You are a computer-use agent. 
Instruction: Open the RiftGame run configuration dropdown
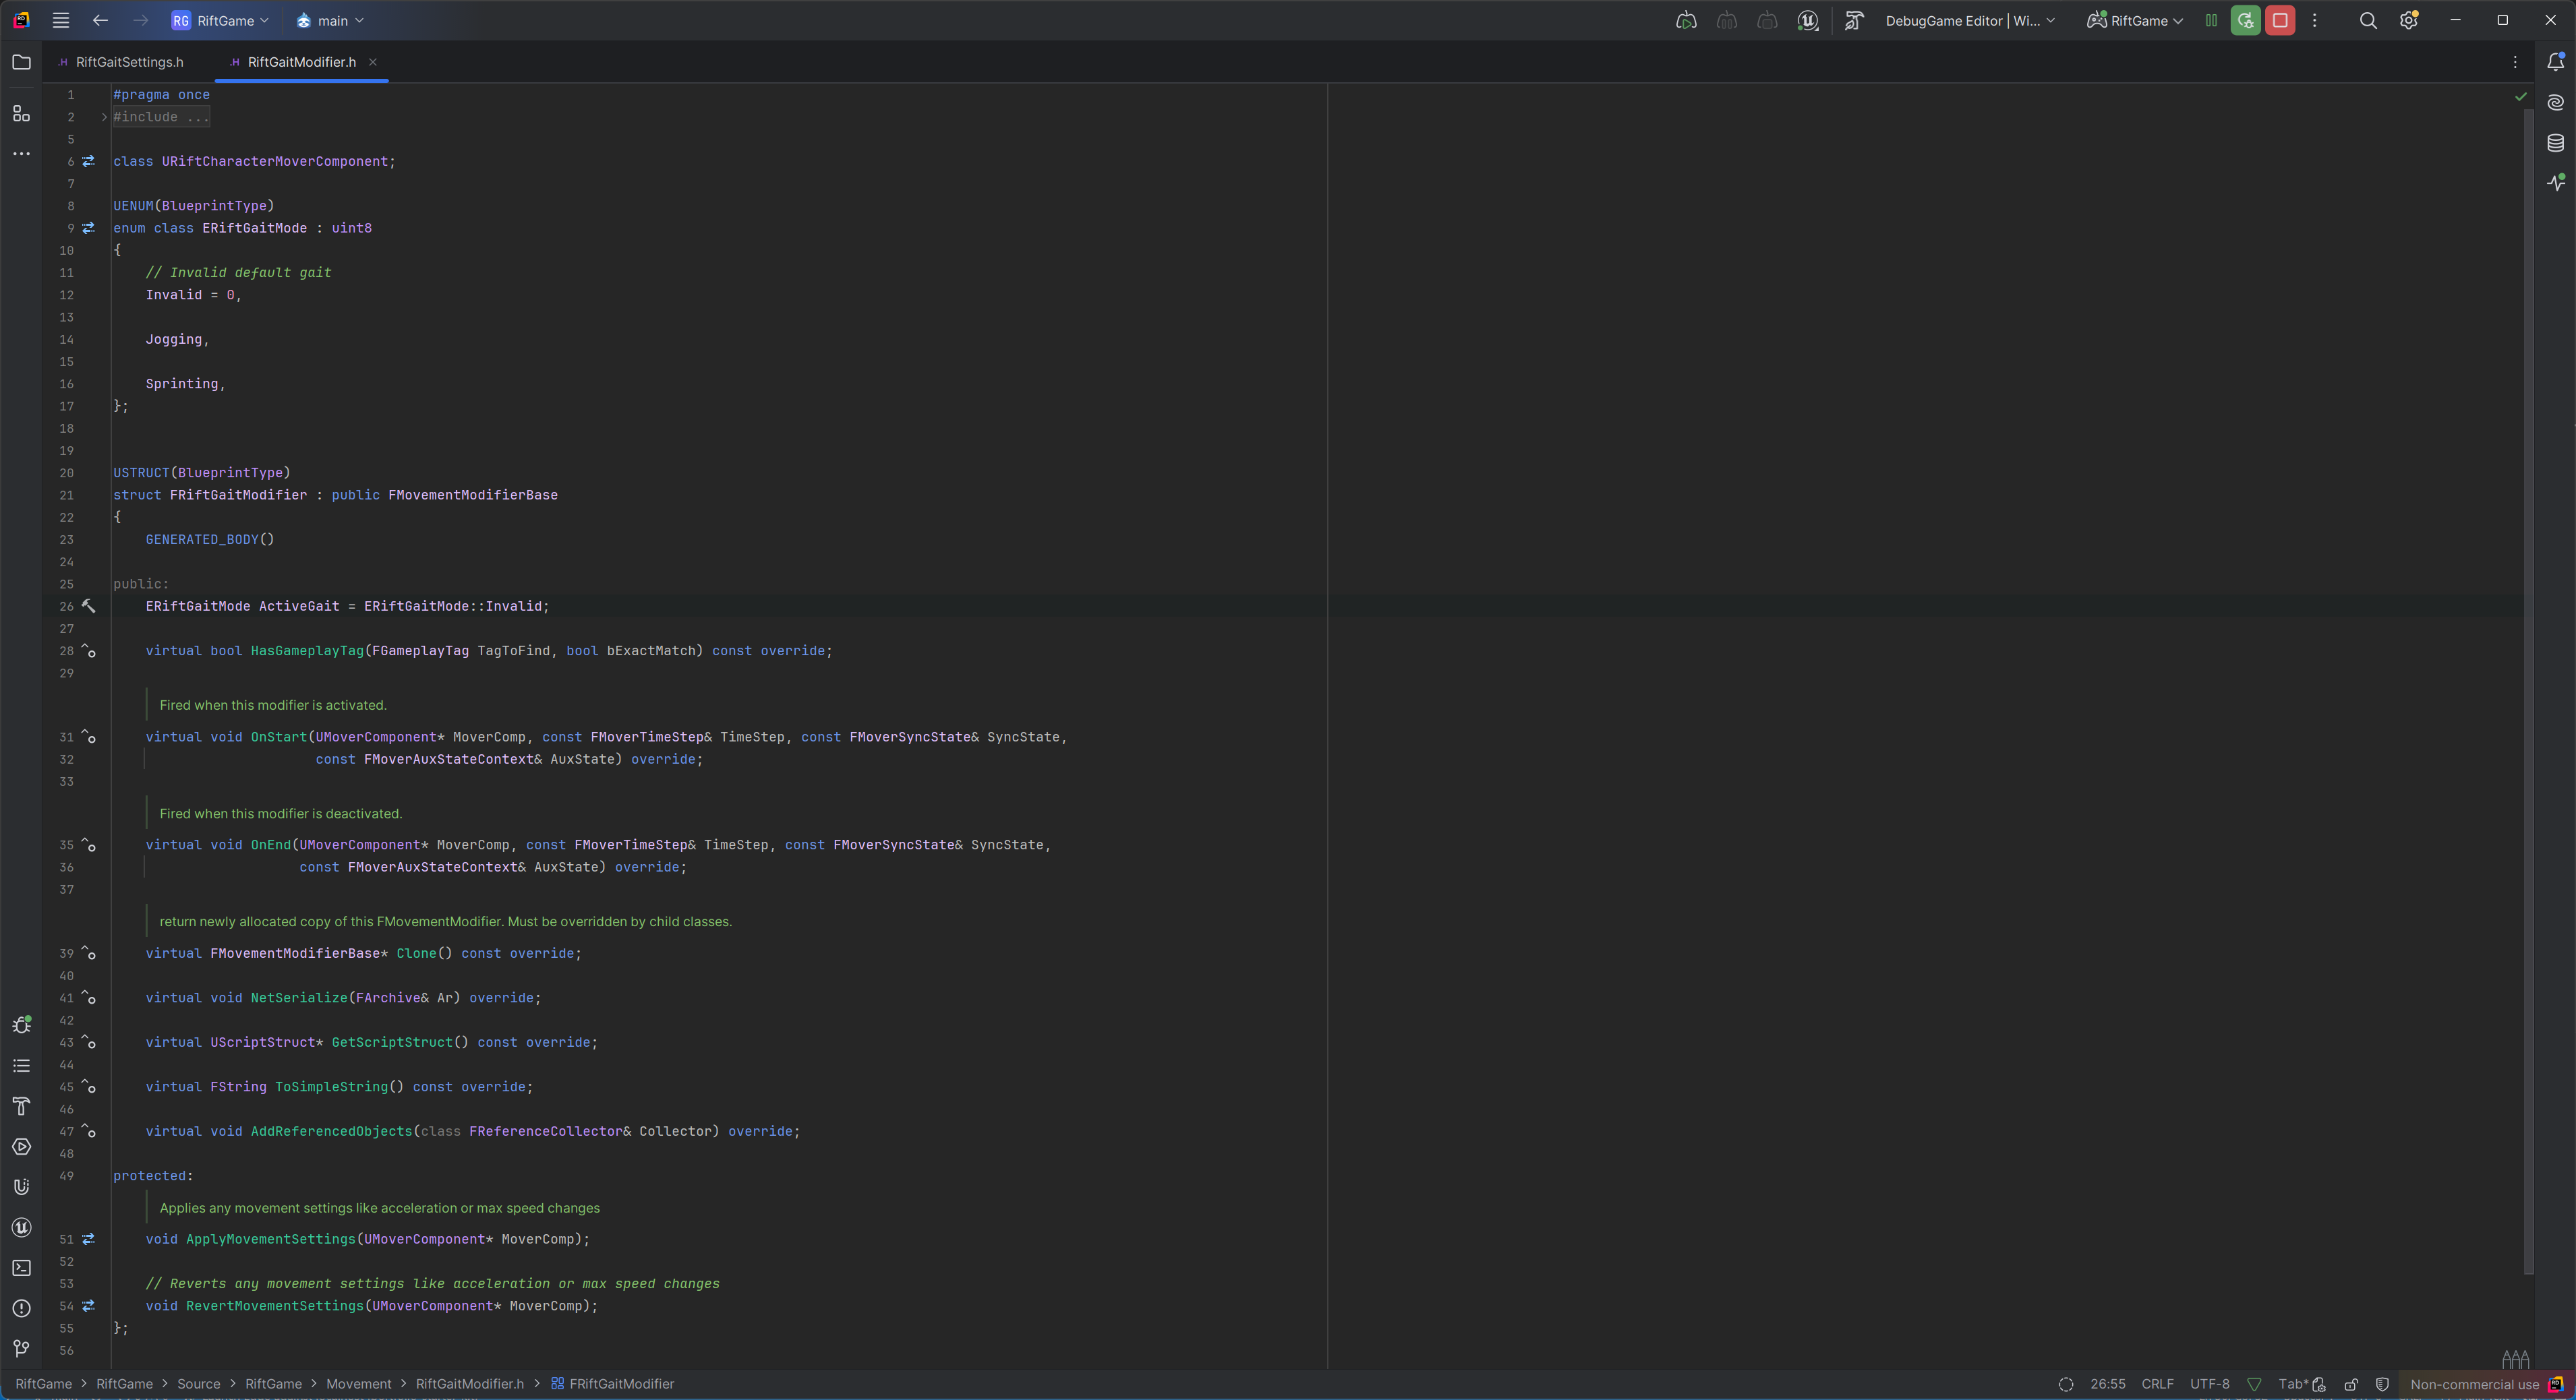[x=2135, y=20]
